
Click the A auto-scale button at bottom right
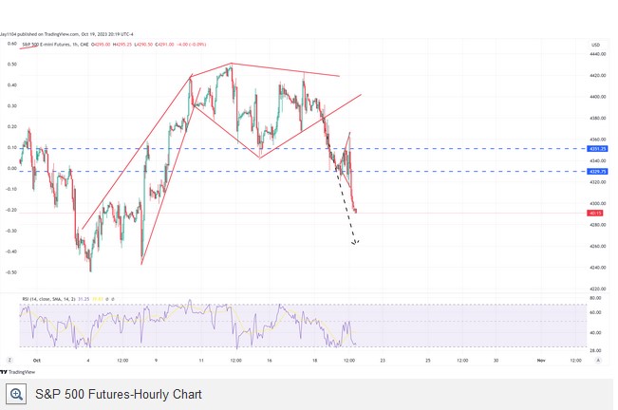click(x=596, y=361)
